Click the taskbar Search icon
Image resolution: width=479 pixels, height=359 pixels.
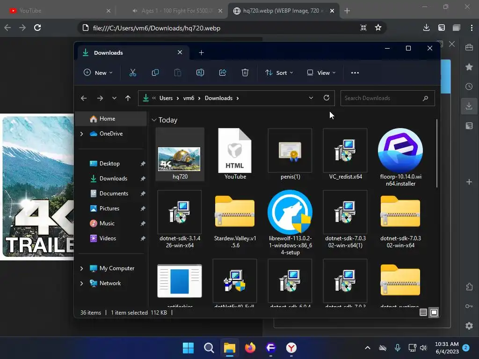pyautogui.click(x=209, y=348)
